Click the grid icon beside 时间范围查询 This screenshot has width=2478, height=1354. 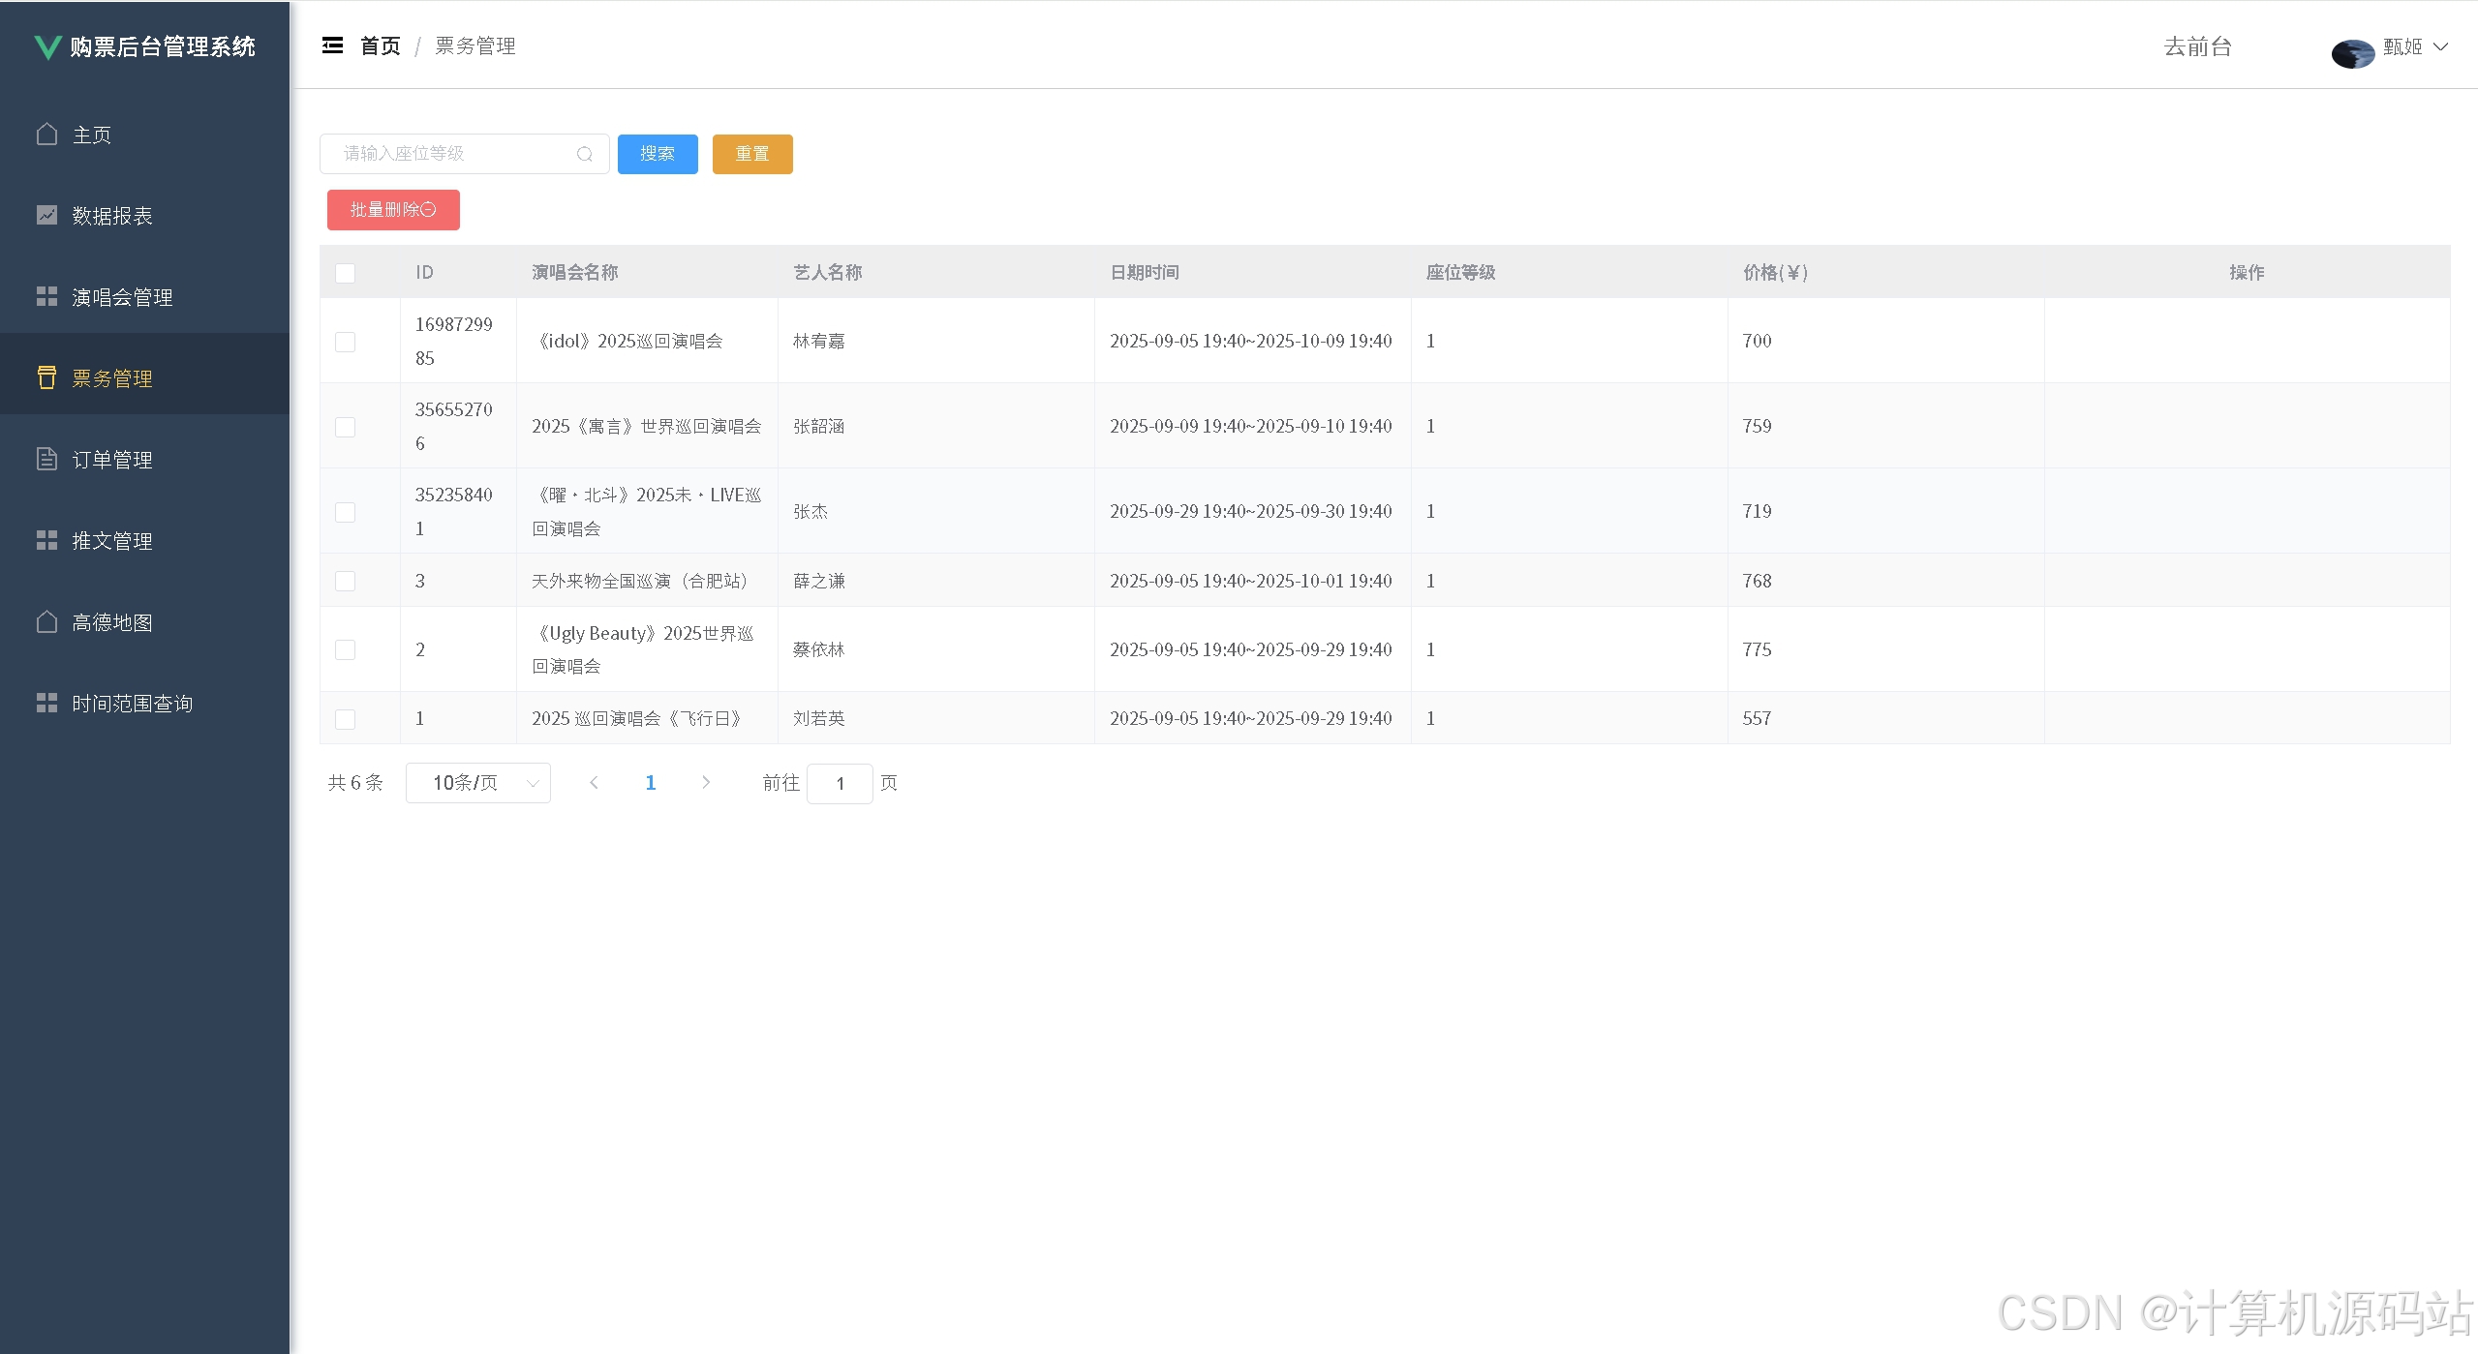click(x=46, y=703)
